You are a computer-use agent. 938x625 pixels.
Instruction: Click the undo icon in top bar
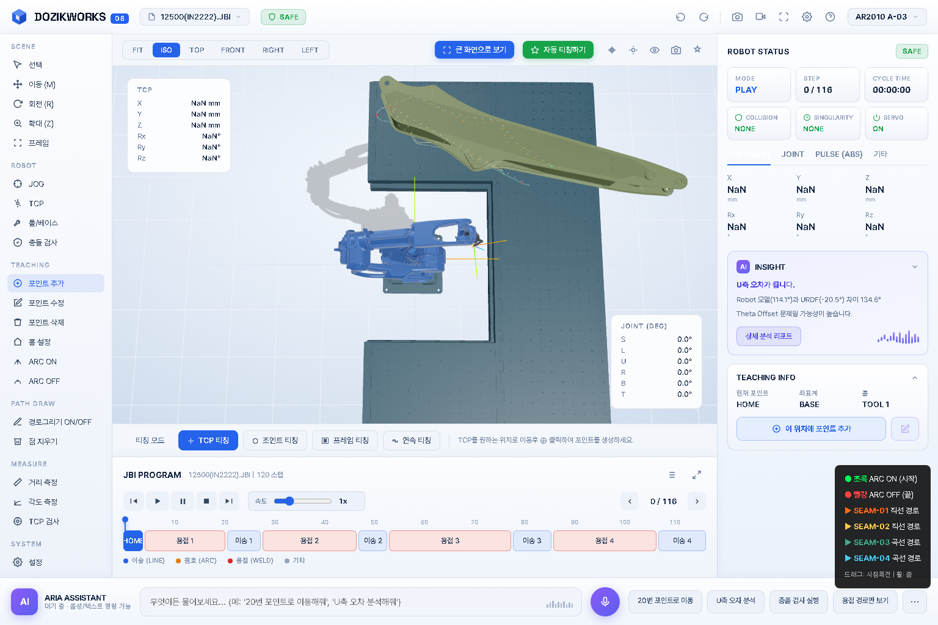[x=680, y=17]
